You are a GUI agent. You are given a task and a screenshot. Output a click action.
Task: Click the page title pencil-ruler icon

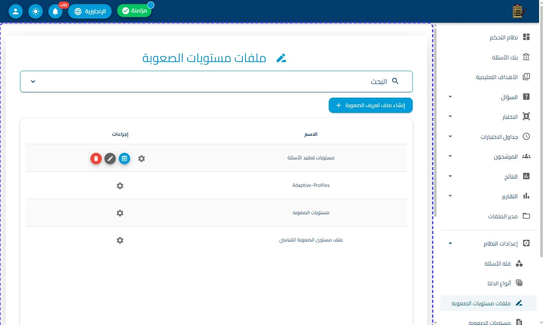(281, 58)
